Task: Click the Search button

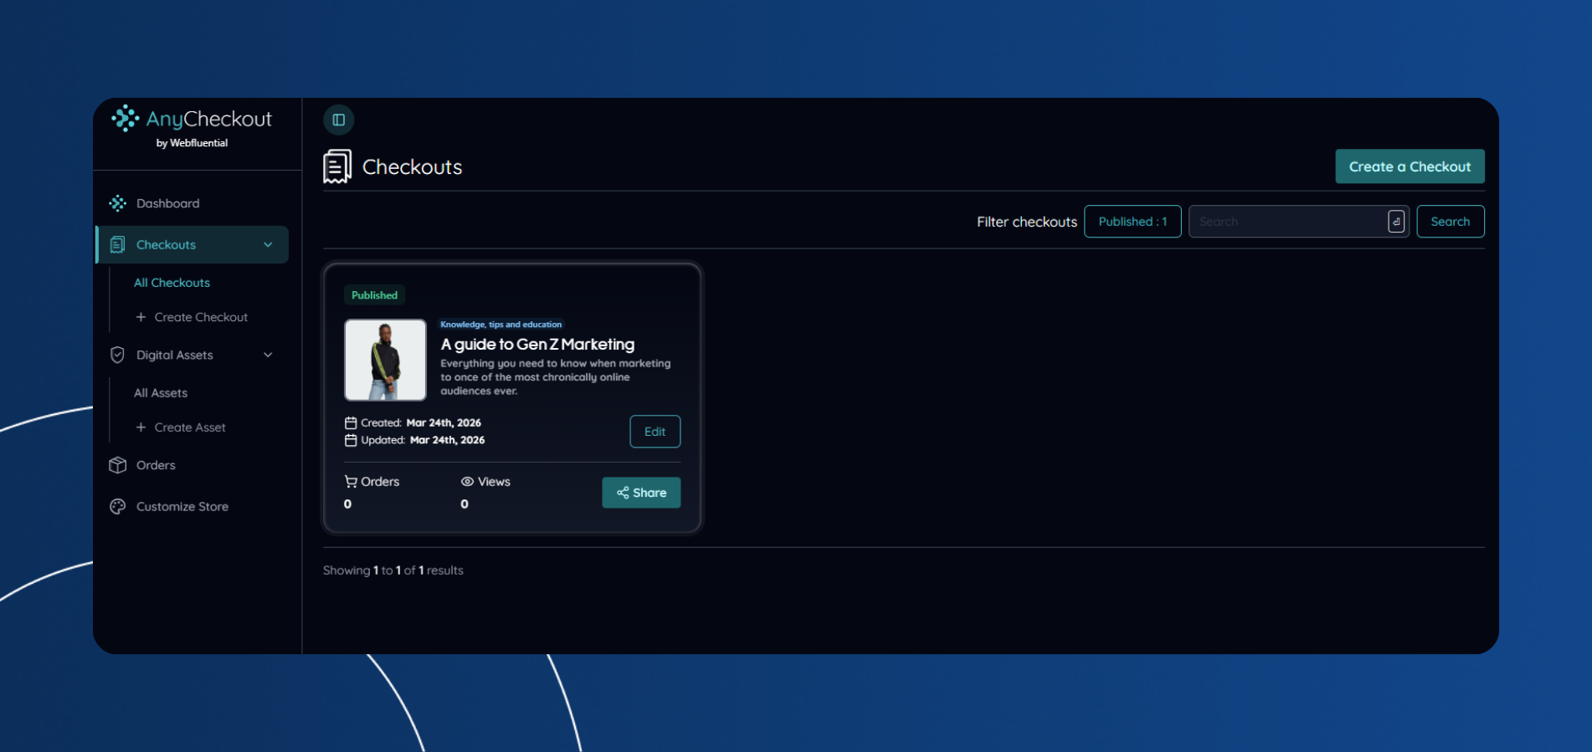Action: pyautogui.click(x=1450, y=222)
